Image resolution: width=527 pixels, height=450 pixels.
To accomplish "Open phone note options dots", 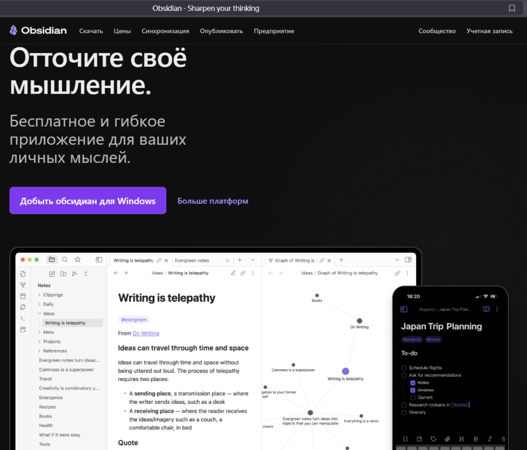I will 497,309.
